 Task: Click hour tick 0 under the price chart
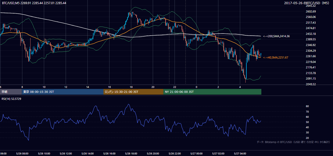coord(196,87)
